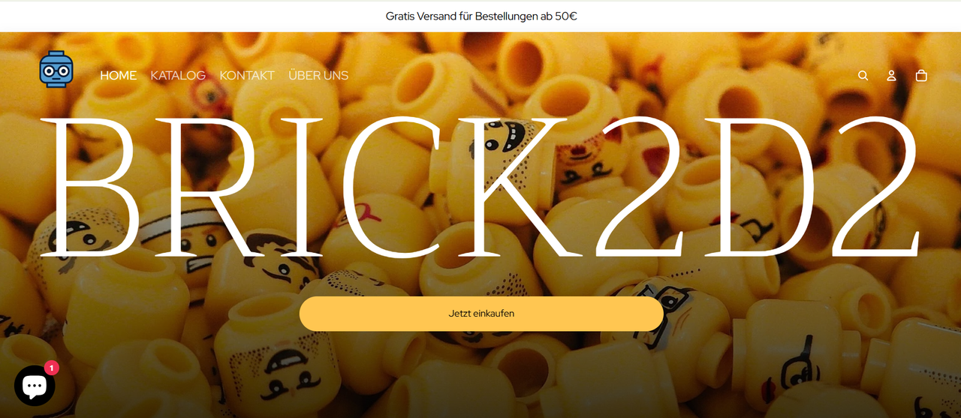The width and height of the screenshot is (961, 418).
Task: Open the Shopify chat bubble widget
Action: 35,386
